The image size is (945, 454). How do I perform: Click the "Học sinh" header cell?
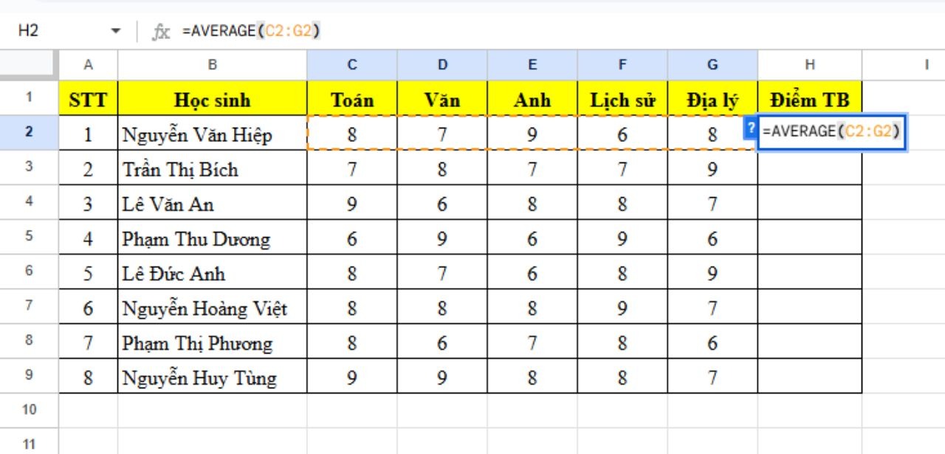(212, 100)
